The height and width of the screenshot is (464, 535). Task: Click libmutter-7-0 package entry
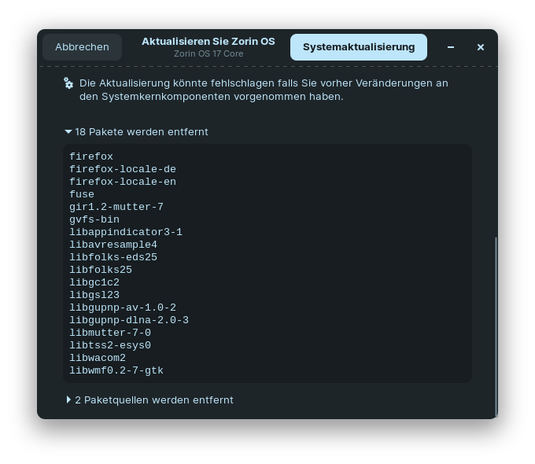pos(110,333)
